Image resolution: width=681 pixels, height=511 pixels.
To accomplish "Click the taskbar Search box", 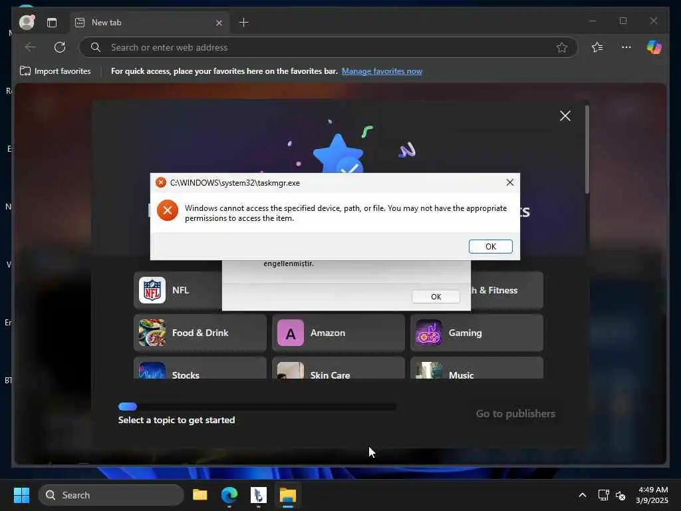I will (111, 495).
